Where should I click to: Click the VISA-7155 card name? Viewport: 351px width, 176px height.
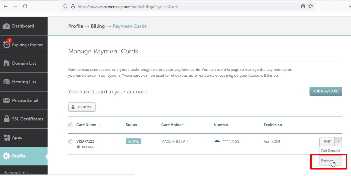tap(85, 141)
